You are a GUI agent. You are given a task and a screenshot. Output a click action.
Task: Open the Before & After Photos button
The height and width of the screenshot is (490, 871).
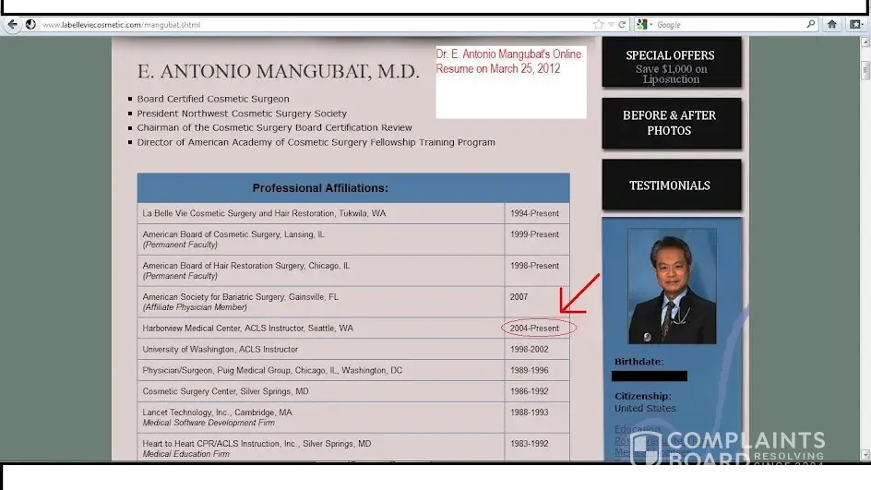(x=671, y=124)
